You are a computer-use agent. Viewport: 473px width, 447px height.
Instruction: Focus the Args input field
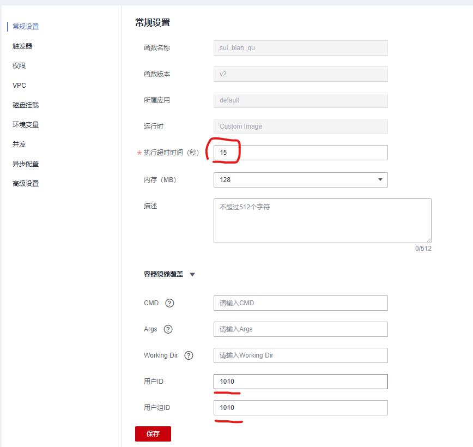point(300,329)
